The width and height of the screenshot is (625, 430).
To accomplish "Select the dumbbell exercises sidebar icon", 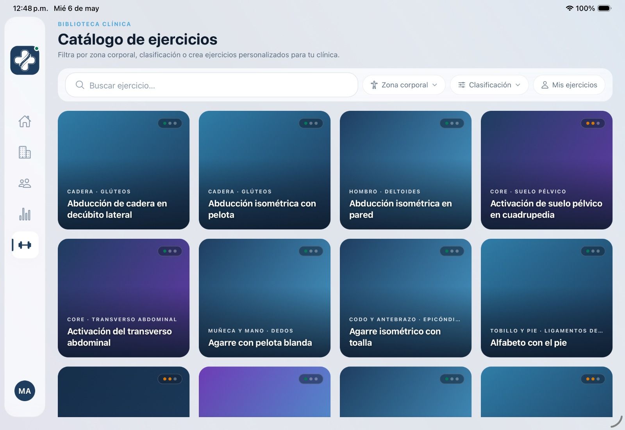I will (25, 245).
